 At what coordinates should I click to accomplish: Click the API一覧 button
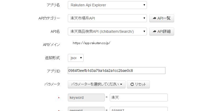[162, 18]
